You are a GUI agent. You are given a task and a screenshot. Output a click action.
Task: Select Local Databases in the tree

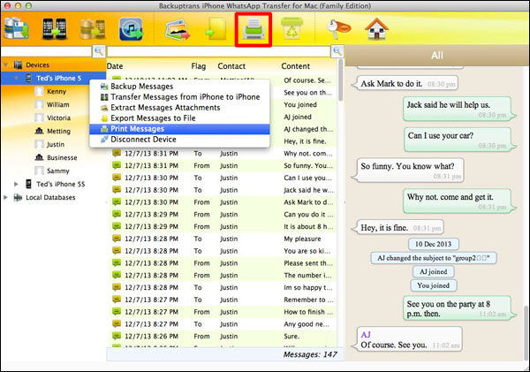coord(50,198)
